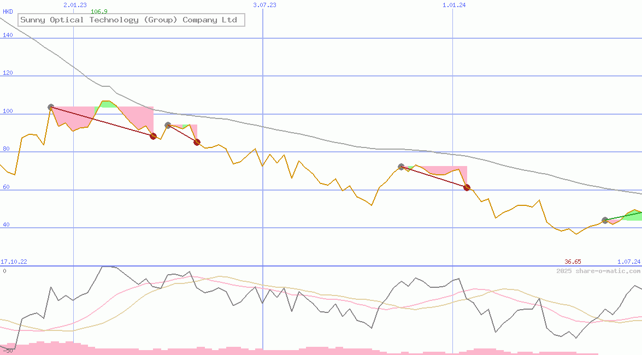
Task: Open the share-o-matic.com watermark link
Action: point(598,271)
